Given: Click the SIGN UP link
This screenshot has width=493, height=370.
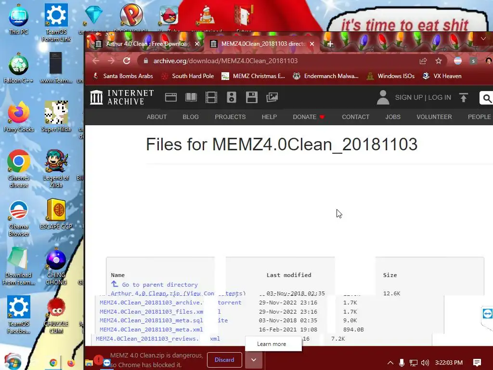Looking at the screenshot, I should click(x=409, y=97).
